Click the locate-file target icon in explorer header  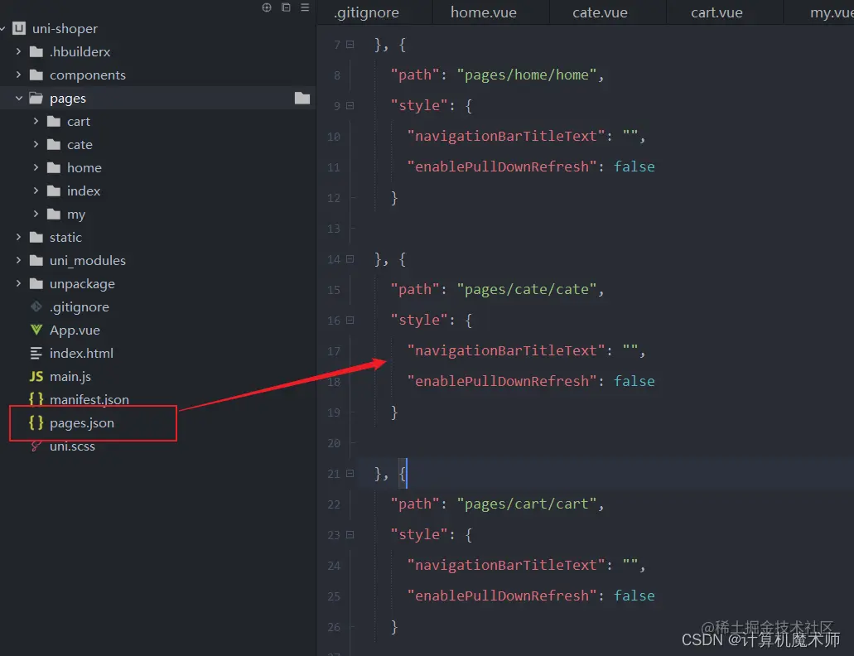[267, 7]
